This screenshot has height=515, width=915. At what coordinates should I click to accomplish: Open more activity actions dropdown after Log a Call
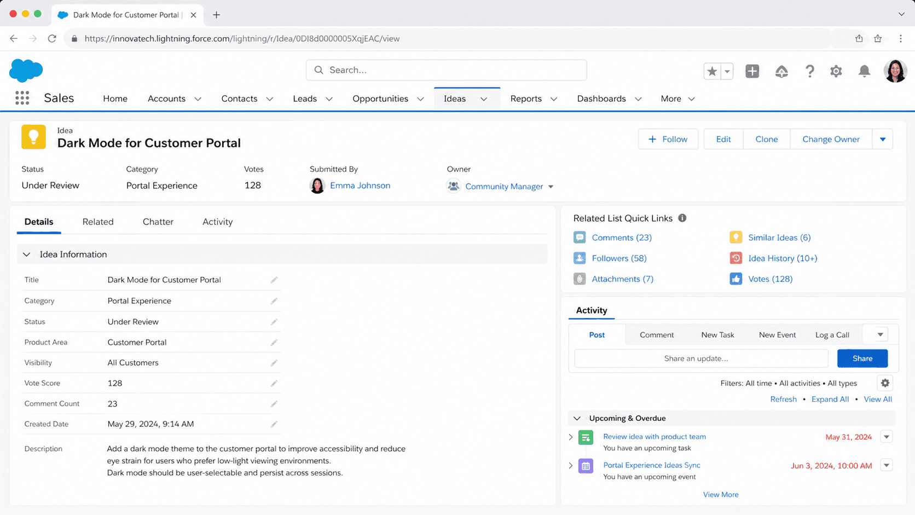[881, 334]
